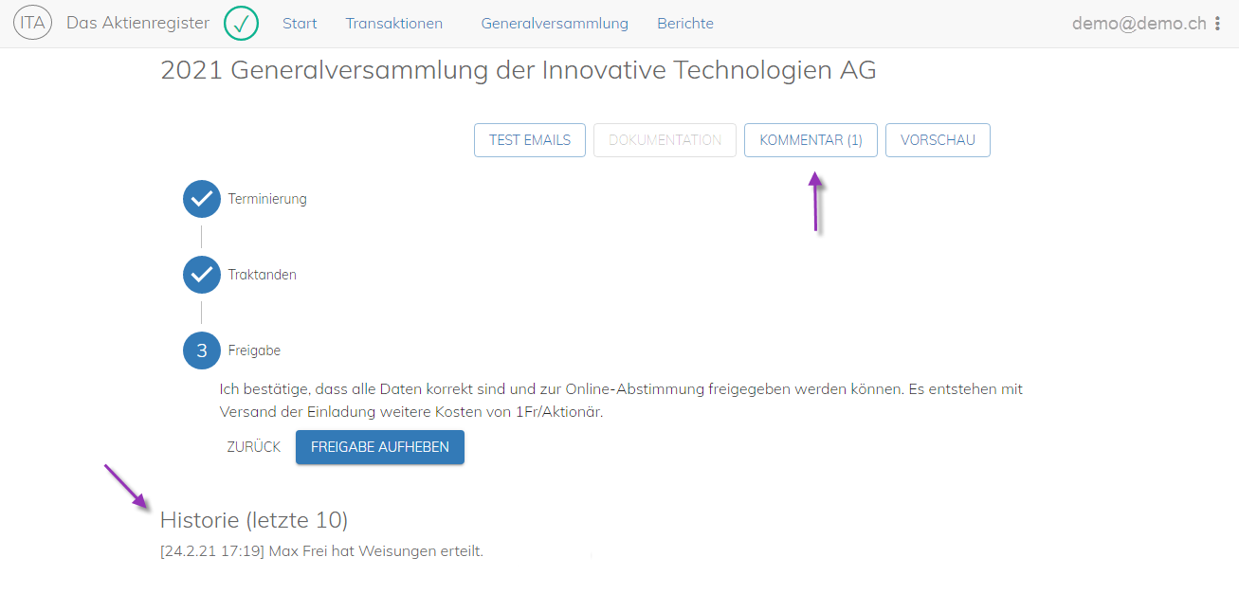1239x593 pixels.
Task: Open the Berichte menu
Action: (x=685, y=24)
